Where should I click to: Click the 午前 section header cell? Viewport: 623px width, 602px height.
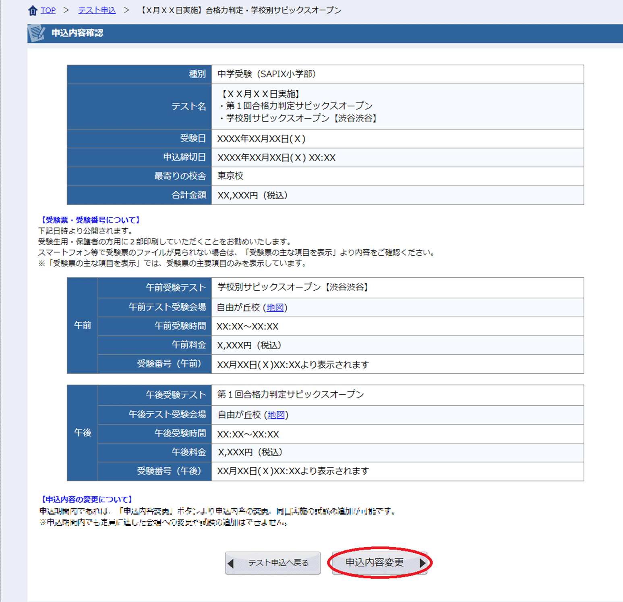point(83,325)
